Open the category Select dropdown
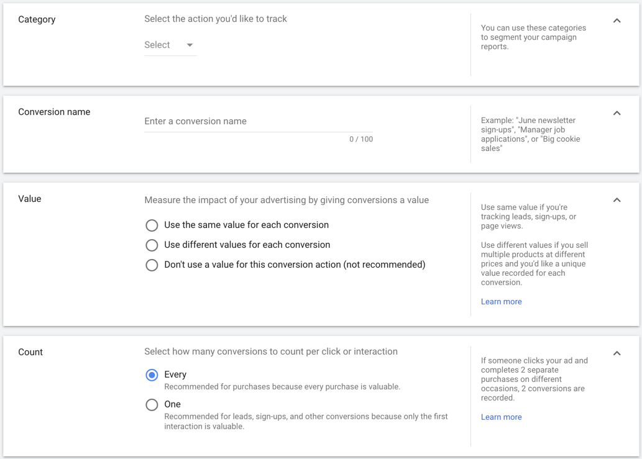Image resolution: width=642 pixels, height=459 pixels. point(170,45)
